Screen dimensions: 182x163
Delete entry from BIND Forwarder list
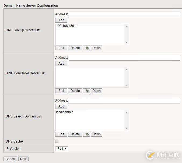[75, 91]
